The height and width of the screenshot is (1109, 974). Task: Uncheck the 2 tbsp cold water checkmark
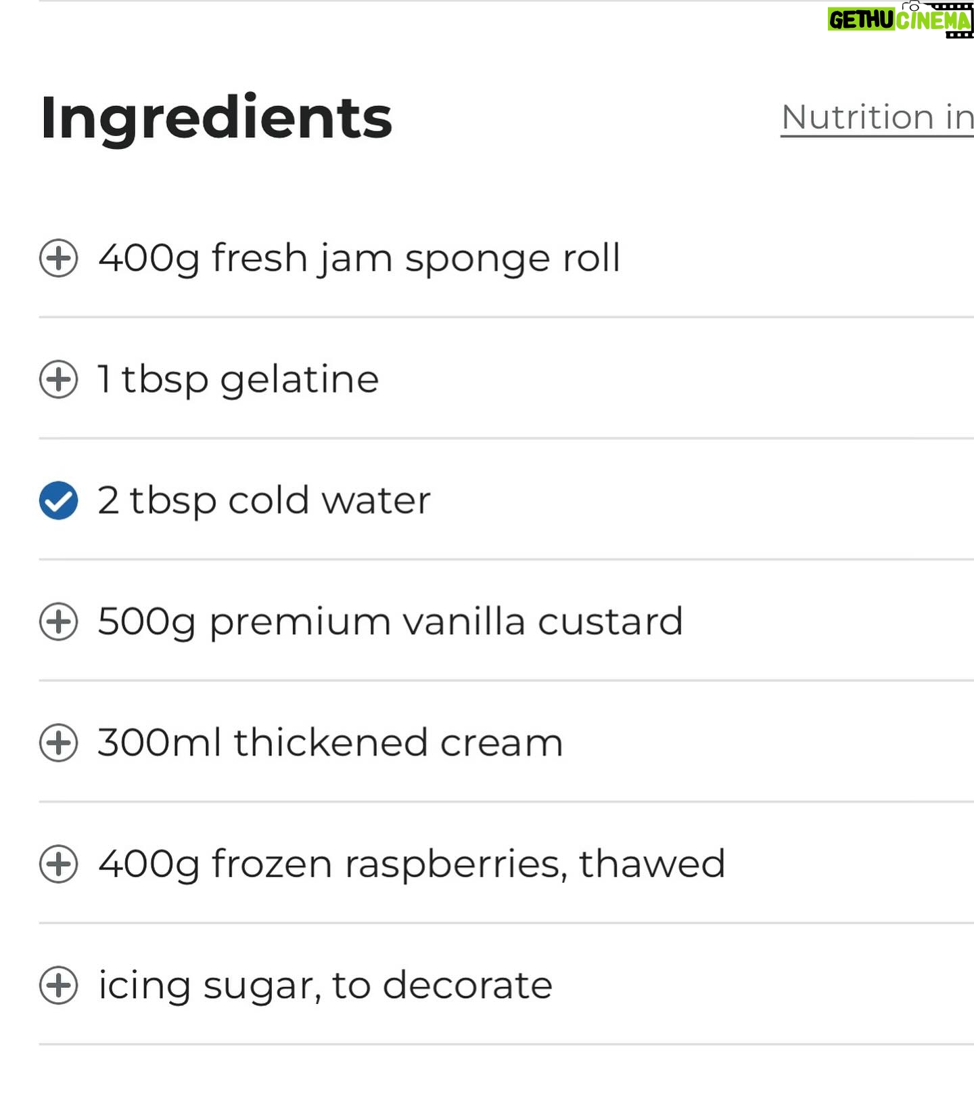click(59, 500)
